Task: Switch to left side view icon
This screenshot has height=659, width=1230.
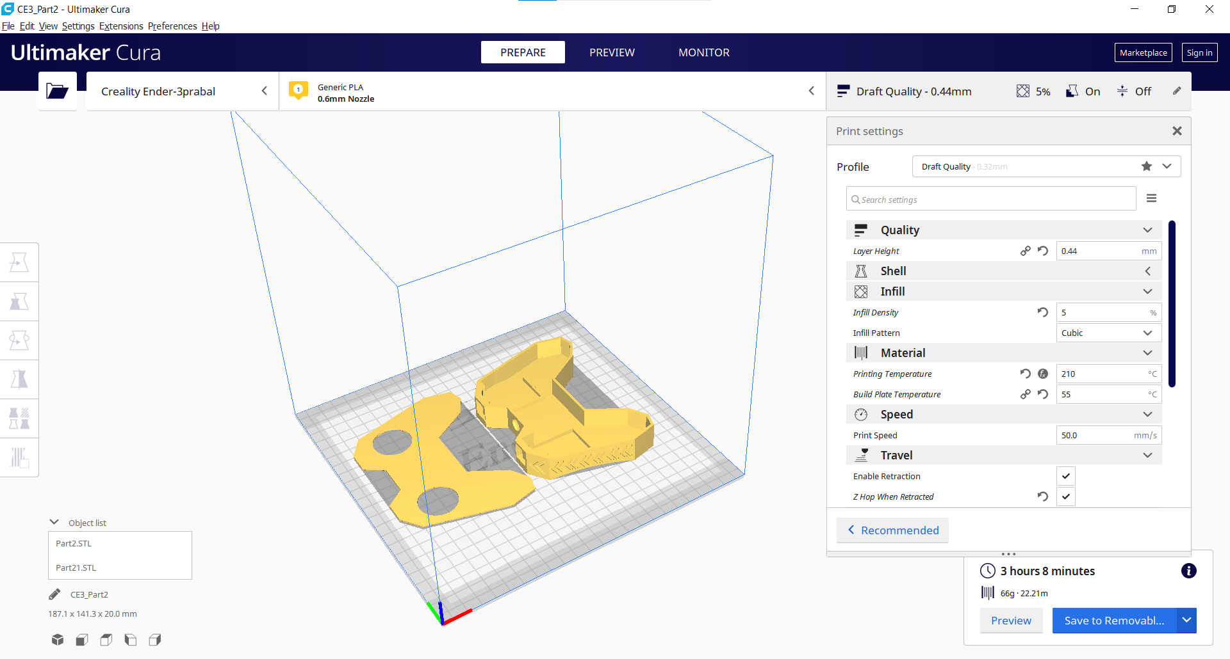Action: [131, 639]
